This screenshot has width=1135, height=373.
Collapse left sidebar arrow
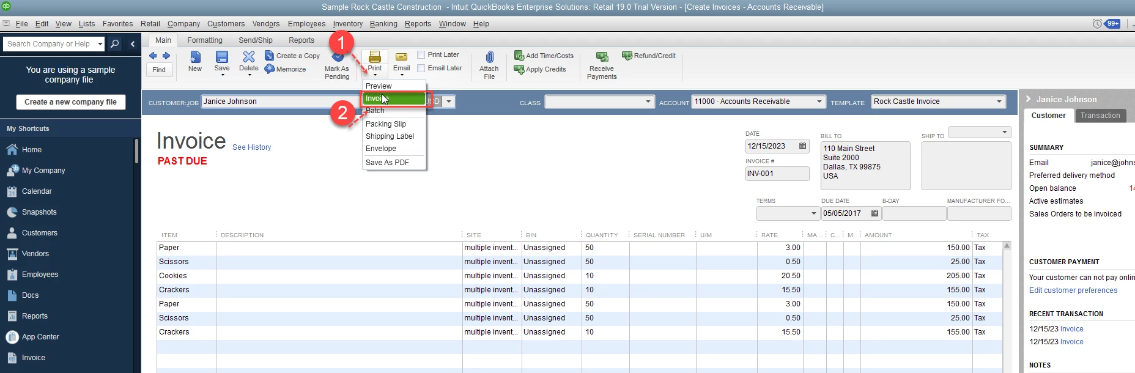[133, 44]
